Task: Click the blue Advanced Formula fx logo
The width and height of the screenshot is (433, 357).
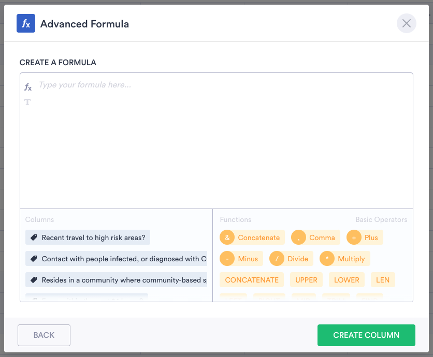Action: [x=26, y=24]
